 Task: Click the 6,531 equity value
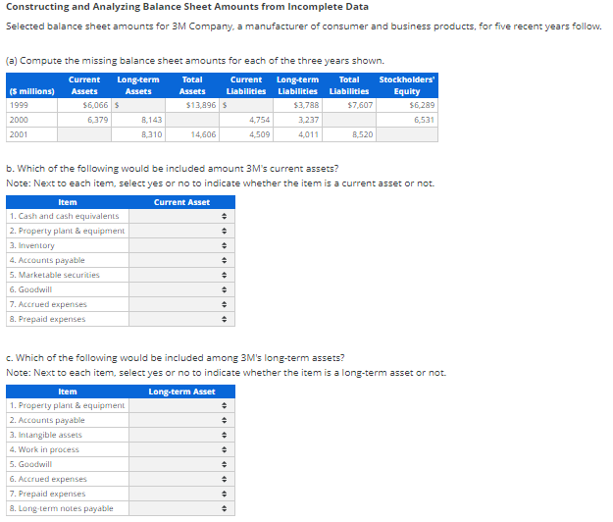(424, 120)
